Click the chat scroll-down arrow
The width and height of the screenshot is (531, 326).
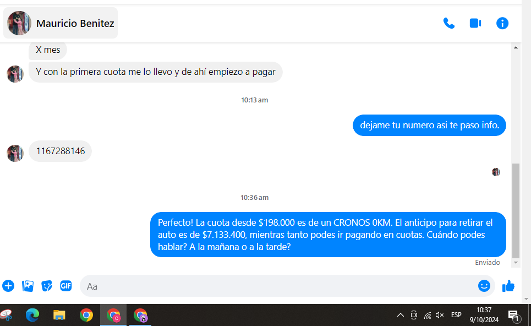tap(516, 263)
